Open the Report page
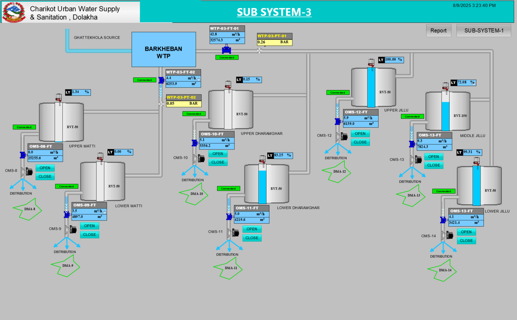The width and height of the screenshot is (517, 320). (x=439, y=30)
